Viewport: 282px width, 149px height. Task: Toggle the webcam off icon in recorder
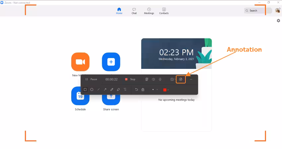pos(147,79)
